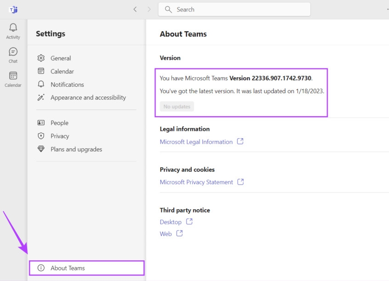Click the Privacy shield icon
Screen dimensions: 389x281
[x=41, y=136]
